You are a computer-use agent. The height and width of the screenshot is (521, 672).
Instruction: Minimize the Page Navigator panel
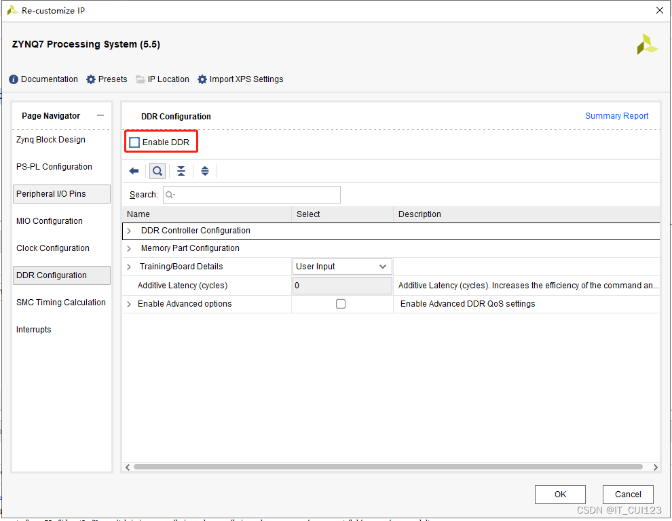point(100,115)
